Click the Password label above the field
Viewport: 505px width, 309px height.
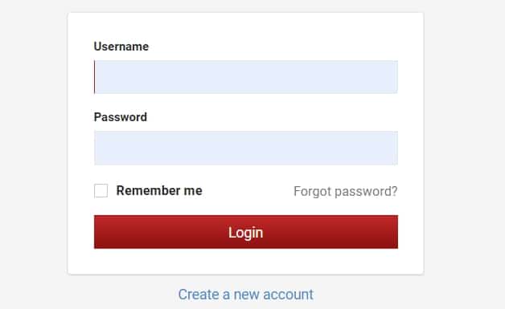(120, 117)
